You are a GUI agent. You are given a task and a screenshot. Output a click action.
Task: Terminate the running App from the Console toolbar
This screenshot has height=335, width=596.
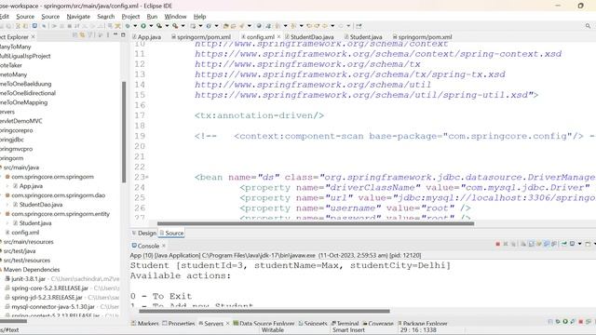tap(497, 244)
